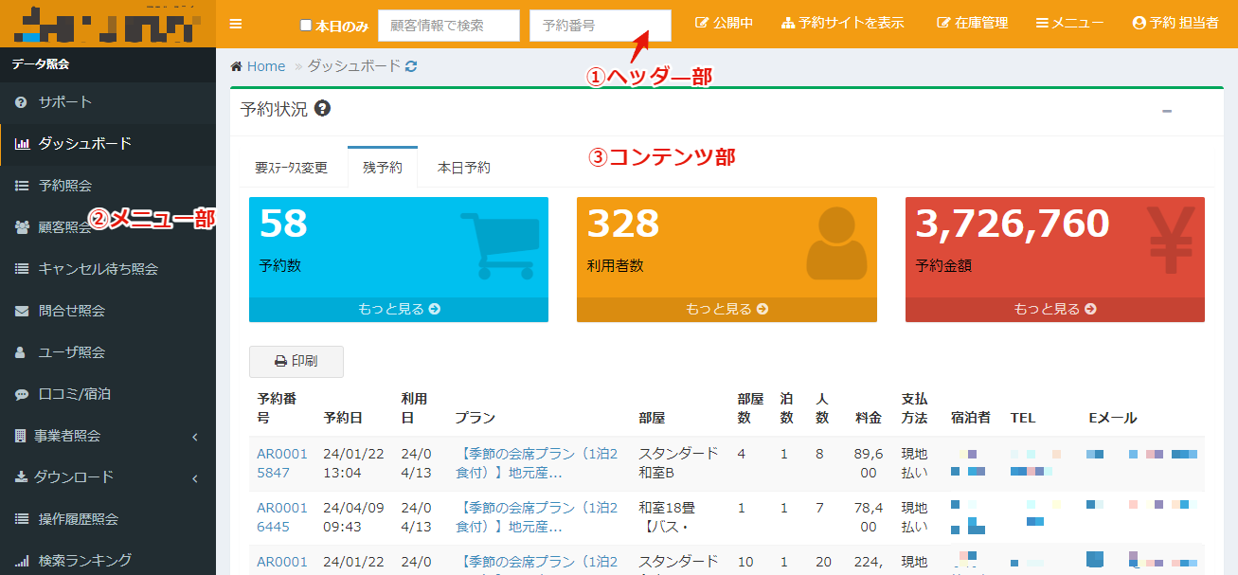This screenshot has height=575, width=1238.
Task: Collapse the 予約状況 panel with minus button
Action: (1167, 112)
